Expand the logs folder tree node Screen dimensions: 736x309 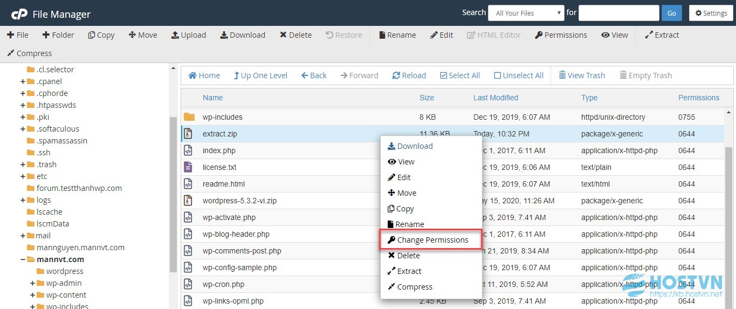[23, 200]
